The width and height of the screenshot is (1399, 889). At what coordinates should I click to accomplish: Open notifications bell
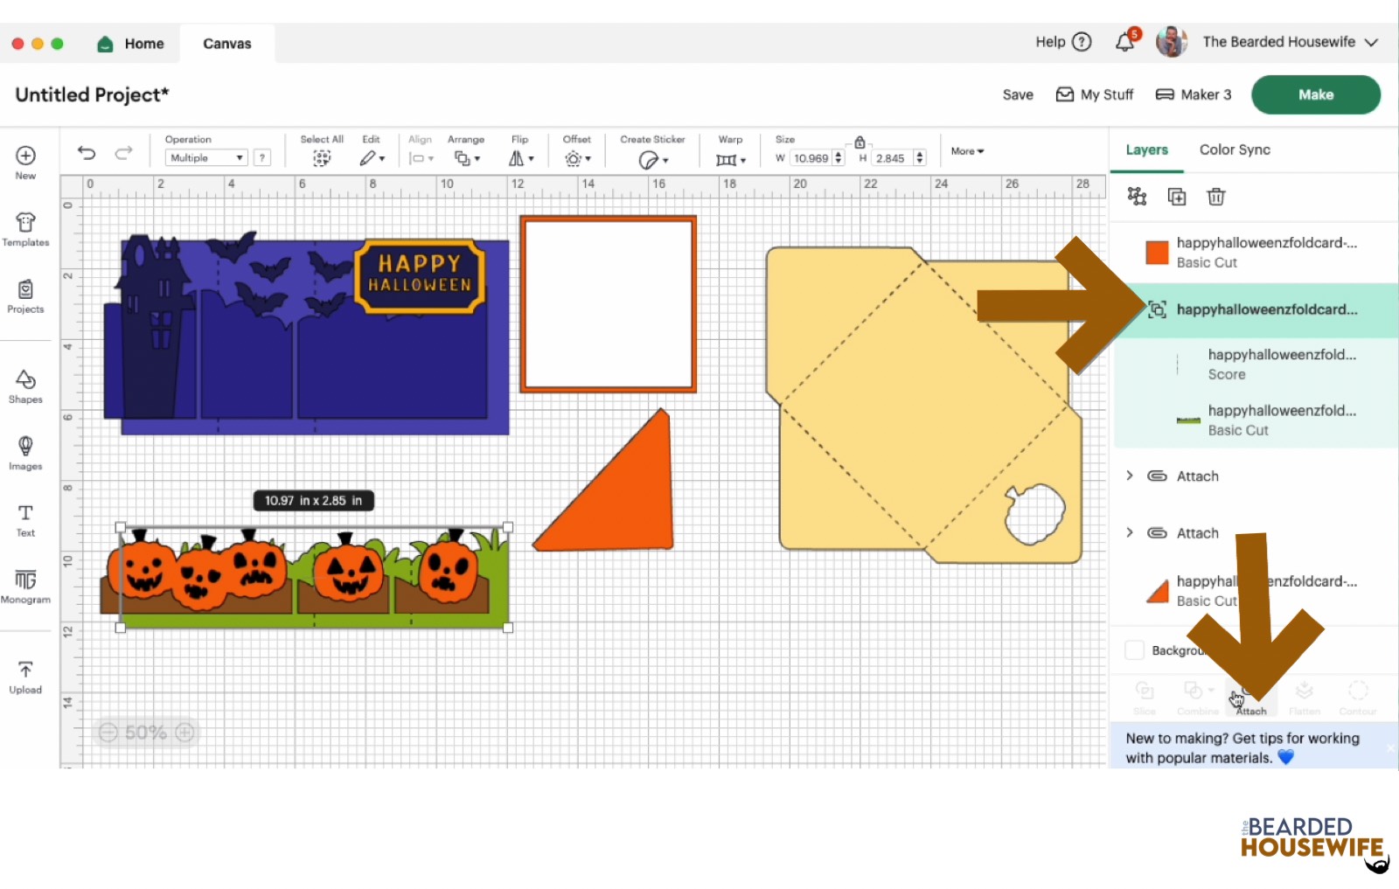coord(1125,42)
